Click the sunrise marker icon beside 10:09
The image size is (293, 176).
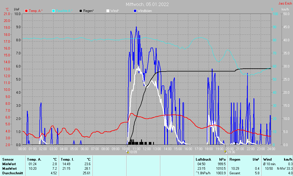point(127,152)
